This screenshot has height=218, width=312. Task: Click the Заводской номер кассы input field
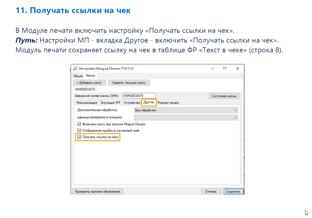[139, 96]
